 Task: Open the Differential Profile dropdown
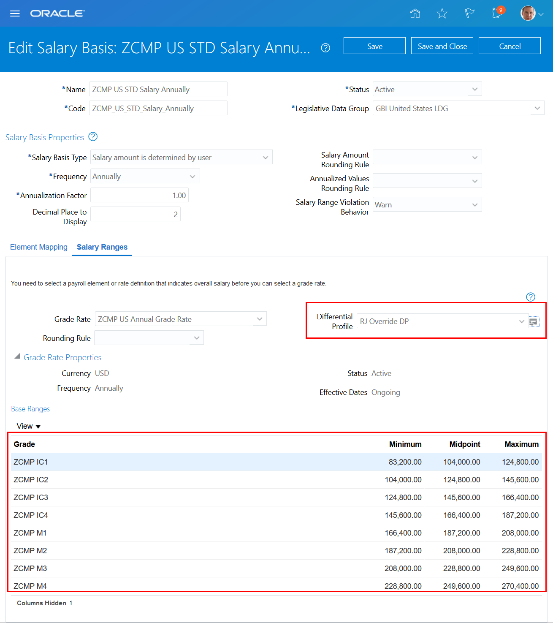442,321
